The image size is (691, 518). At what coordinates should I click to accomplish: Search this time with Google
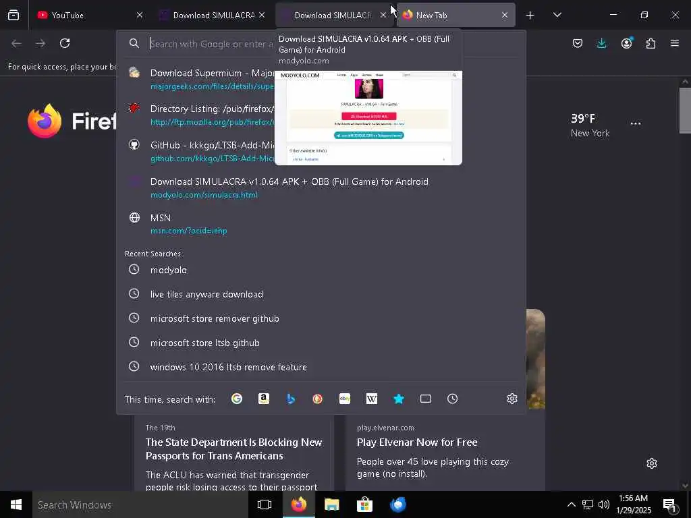pos(237,399)
